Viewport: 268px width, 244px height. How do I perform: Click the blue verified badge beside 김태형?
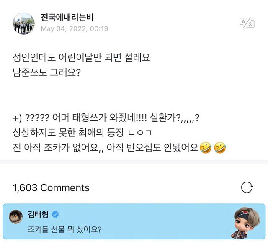pyautogui.click(x=55, y=214)
